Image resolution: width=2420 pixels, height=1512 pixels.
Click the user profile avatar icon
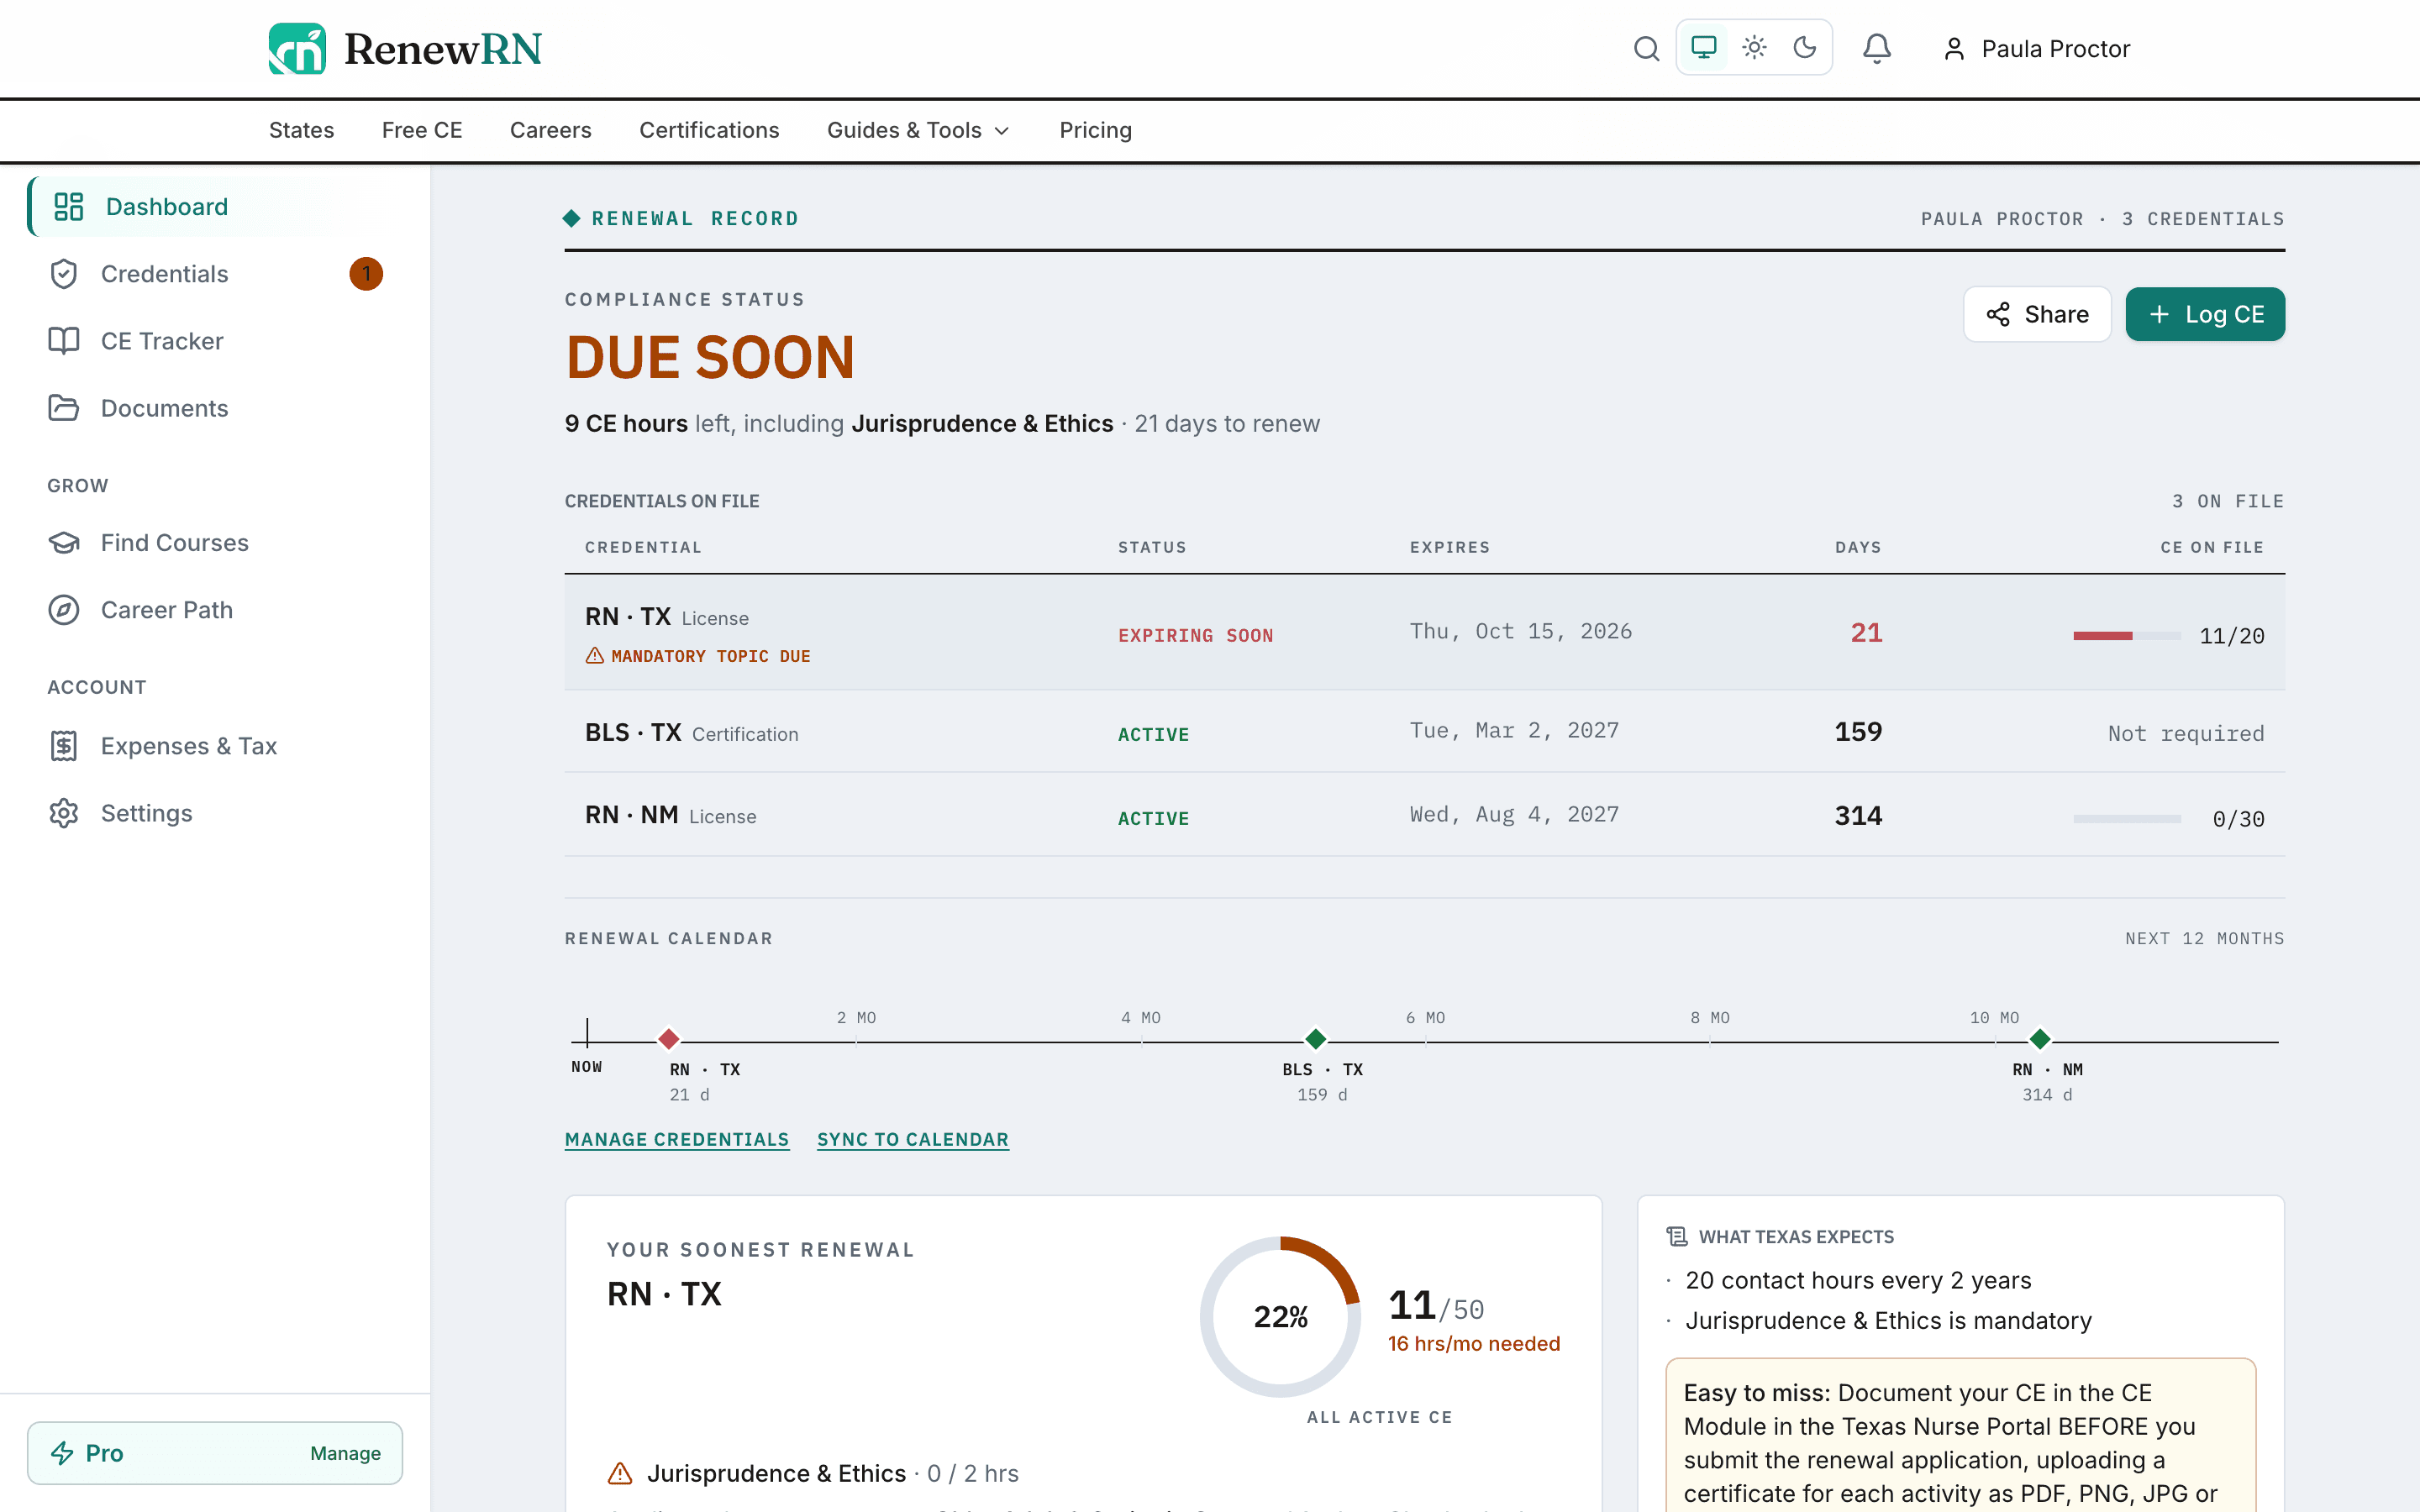1954,49
